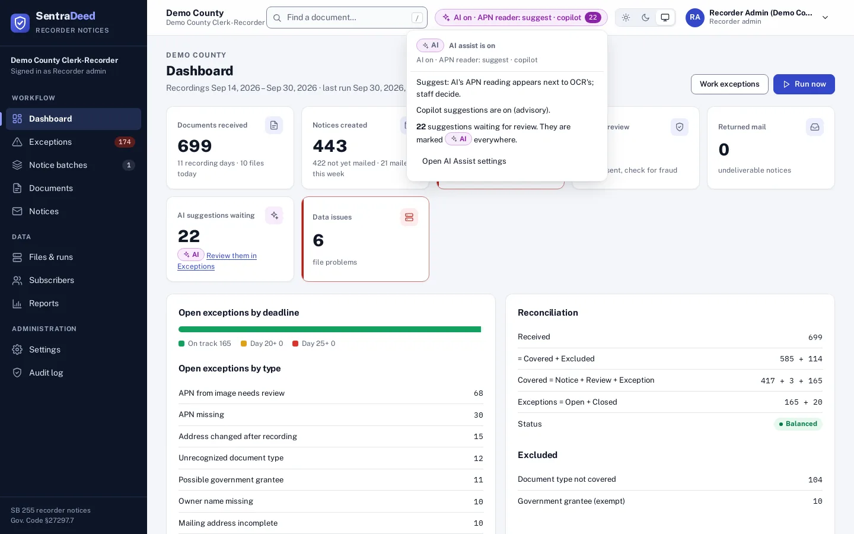The image size is (854, 534).
Task: Click the Exceptions warning triangle icon
Action: (x=17, y=142)
